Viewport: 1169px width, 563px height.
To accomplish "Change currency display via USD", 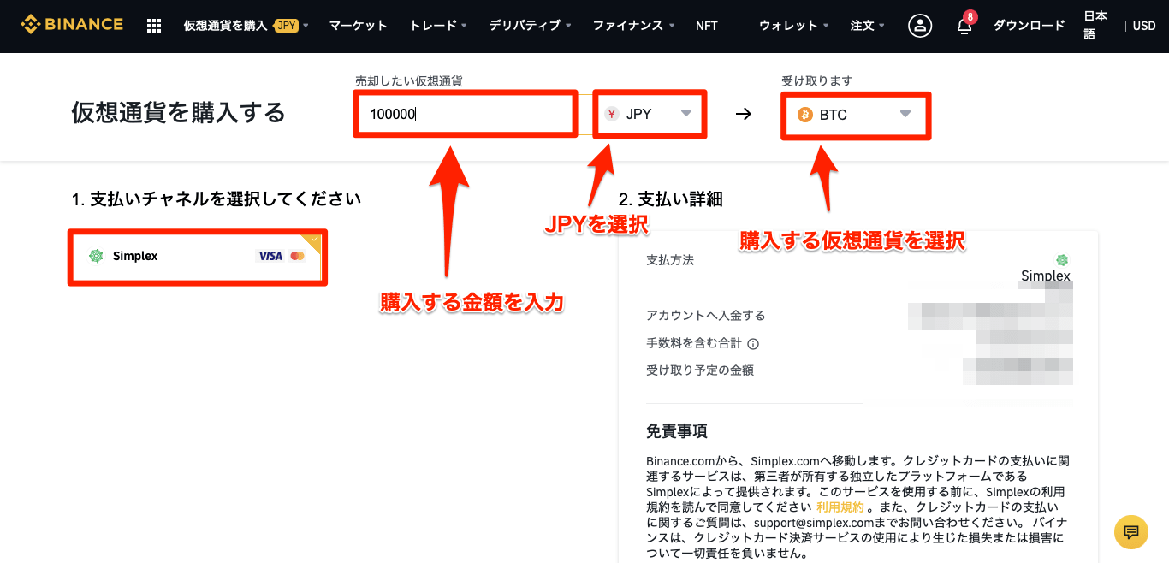I will 1144,26.
